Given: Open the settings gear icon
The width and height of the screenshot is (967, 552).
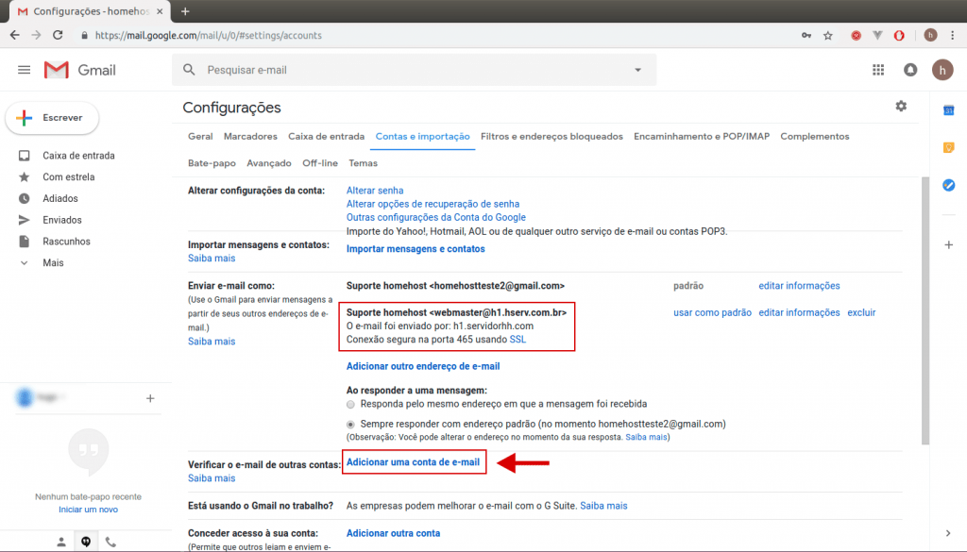Looking at the screenshot, I should tap(901, 106).
